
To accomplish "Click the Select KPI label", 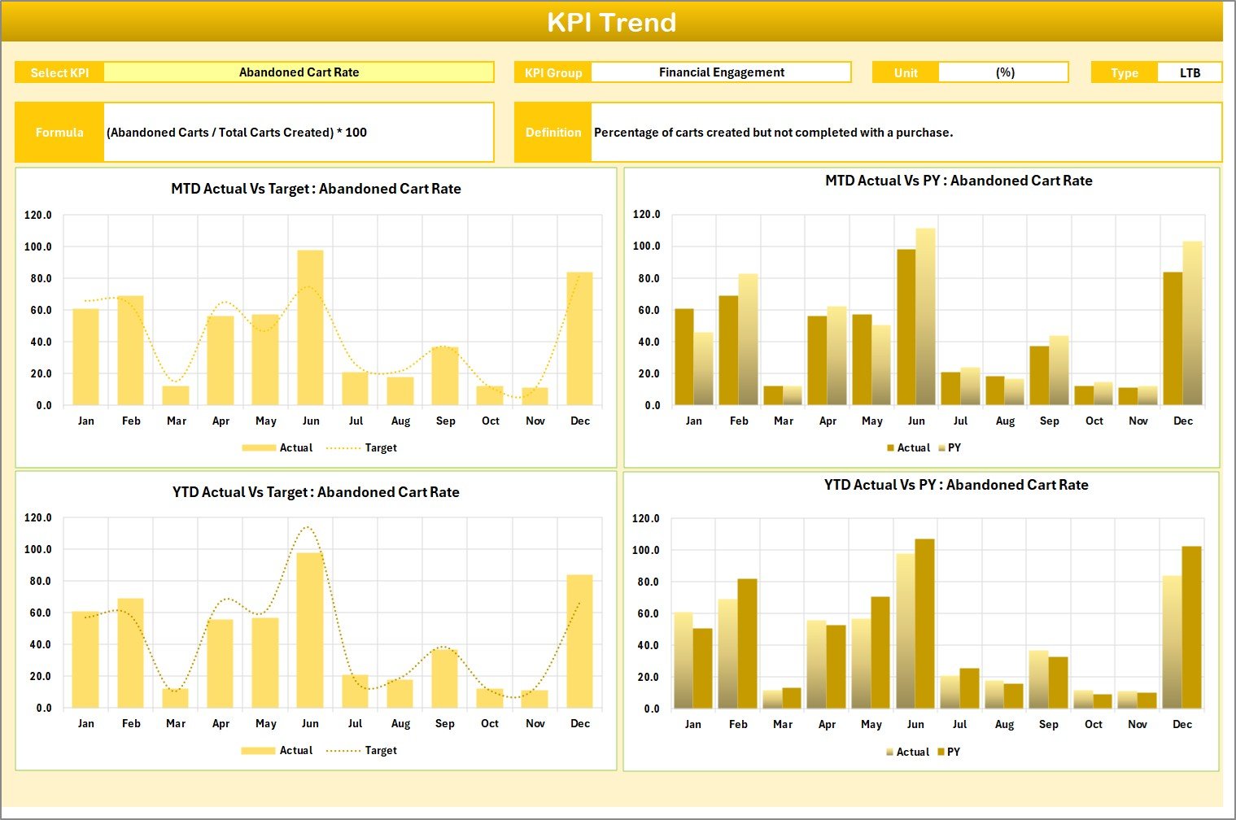I will pyautogui.click(x=59, y=72).
